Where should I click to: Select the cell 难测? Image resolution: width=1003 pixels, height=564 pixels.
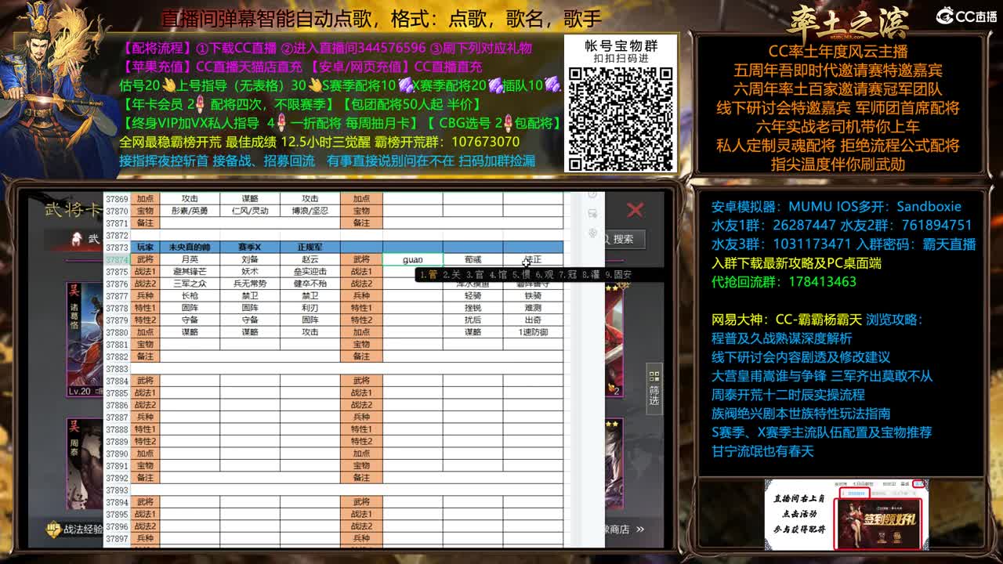coord(533,308)
